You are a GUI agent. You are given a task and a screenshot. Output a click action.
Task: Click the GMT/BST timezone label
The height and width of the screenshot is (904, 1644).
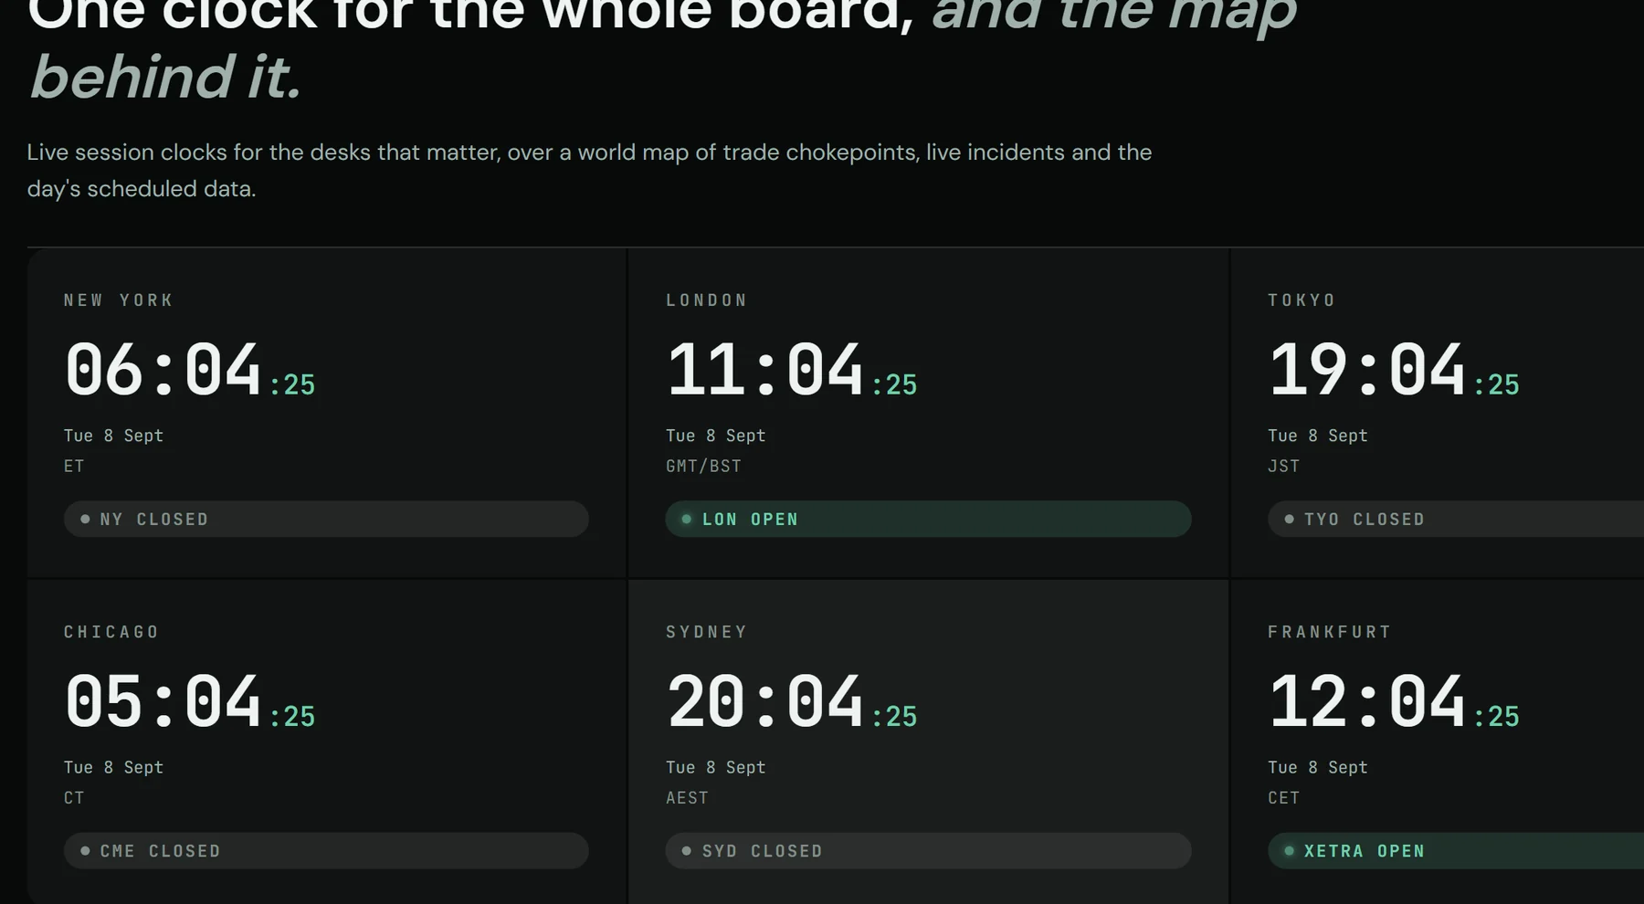[703, 466]
